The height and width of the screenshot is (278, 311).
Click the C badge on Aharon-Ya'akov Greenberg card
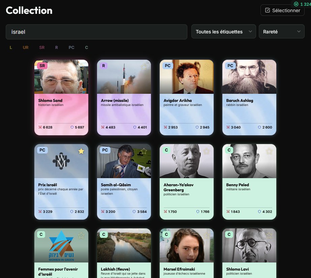(x=166, y=150)
